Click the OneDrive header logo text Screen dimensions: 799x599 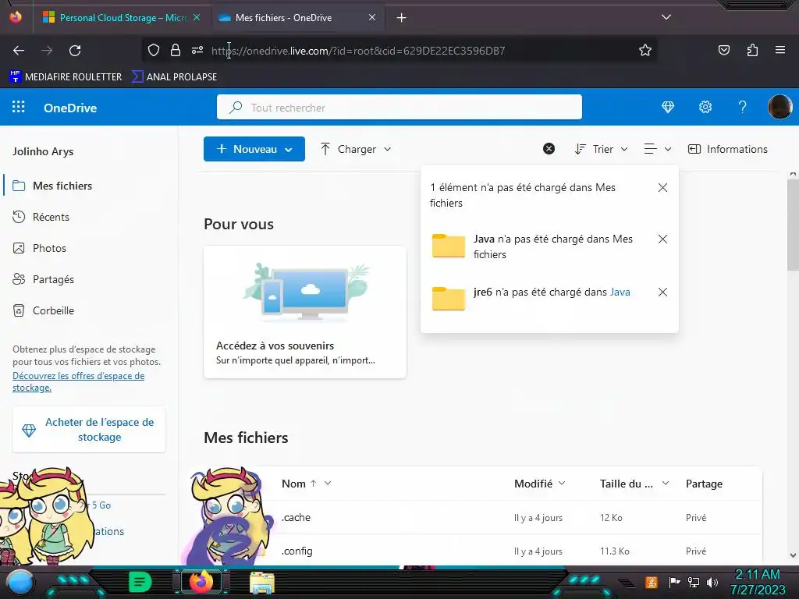pos(70,108)
